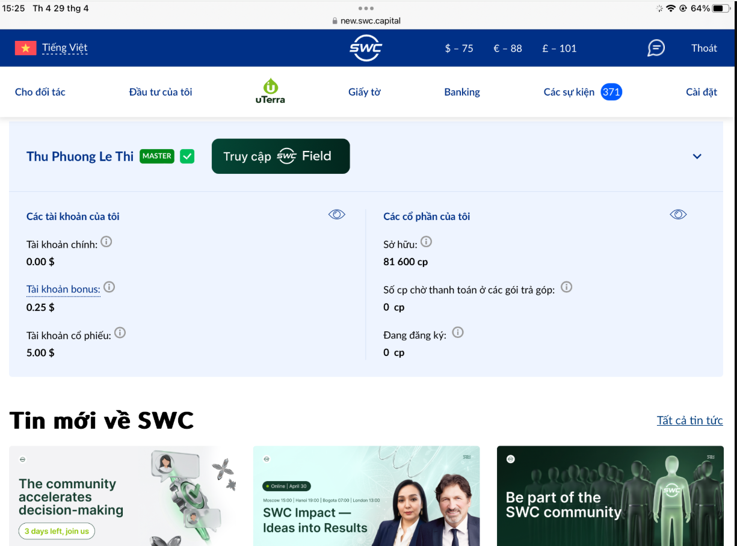Tap the new.swc.capital address bar
The width and height of the screenshot is (737, 546).
coord(366,20)
